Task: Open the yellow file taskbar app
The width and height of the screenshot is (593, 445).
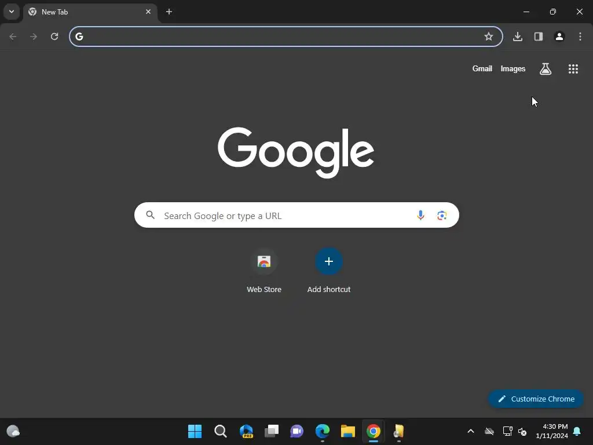Action: coord(398,431)
